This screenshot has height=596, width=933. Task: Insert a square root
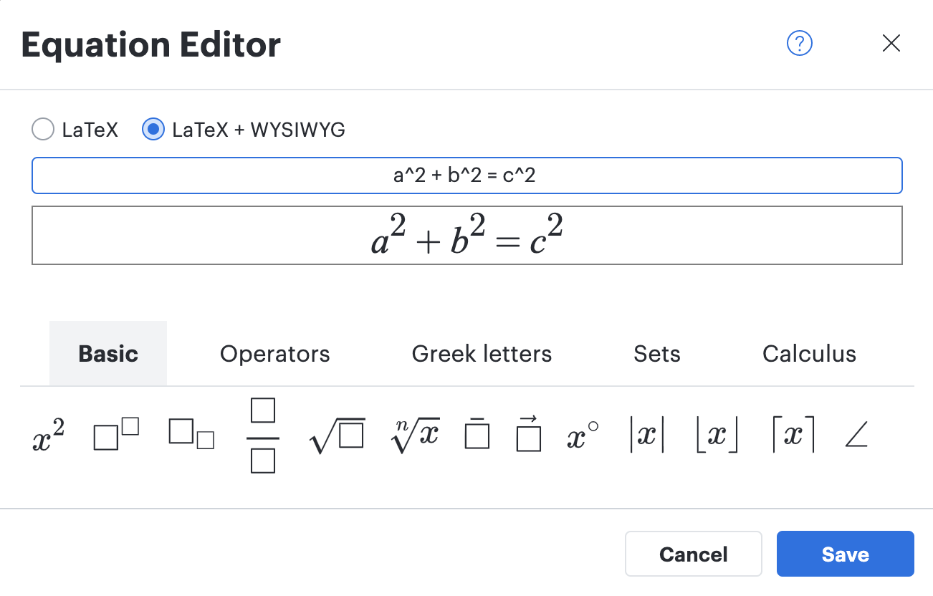click(337, 435)
